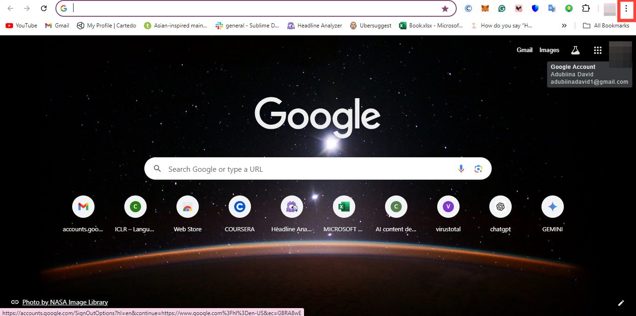
Task: Click the magnifier icon in the search box
Action: pos(157,168)
